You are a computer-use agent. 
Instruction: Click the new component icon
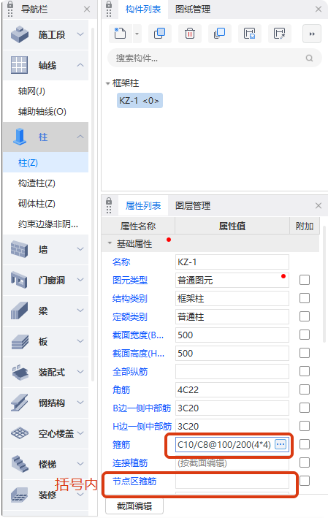click(121, 34)
